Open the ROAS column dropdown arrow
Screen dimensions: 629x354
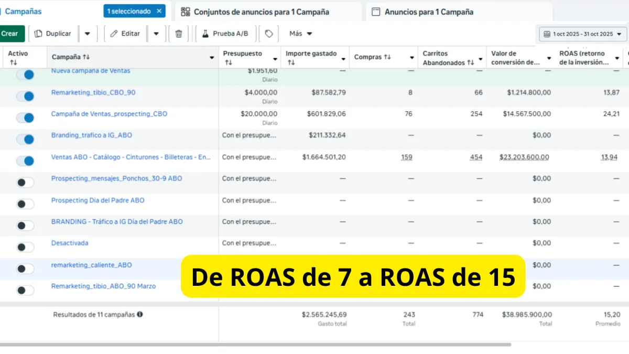[x=616, y=59]
